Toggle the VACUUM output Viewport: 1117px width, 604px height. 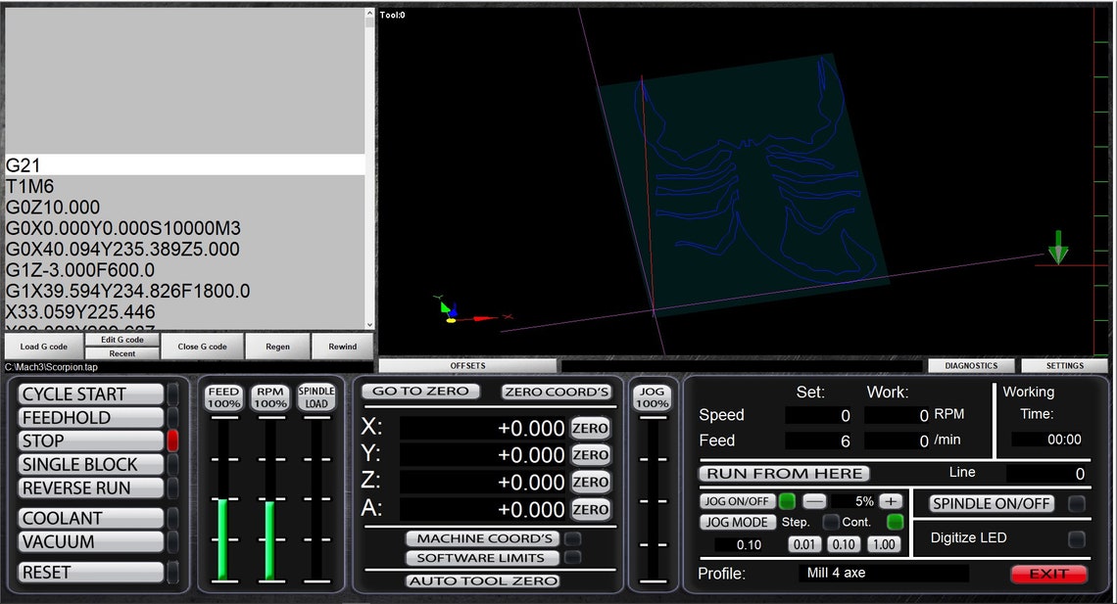89,541
